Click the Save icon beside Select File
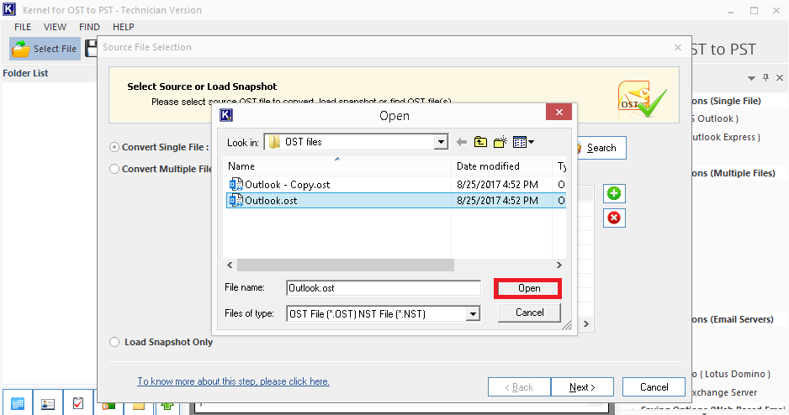Screen dimensions: 789x415 (91, 49)
